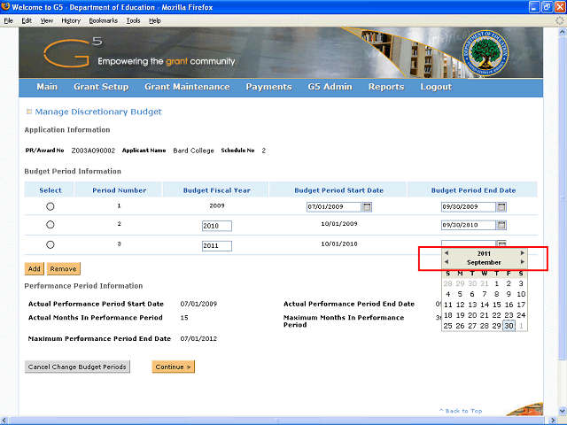Go to next year in date picker

pos(523,253)
